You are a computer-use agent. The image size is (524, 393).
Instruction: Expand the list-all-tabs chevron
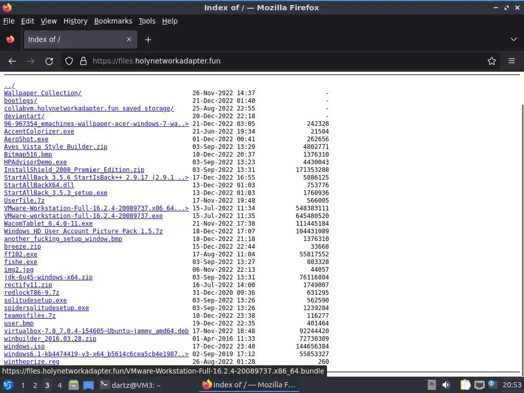click(514, 39)
